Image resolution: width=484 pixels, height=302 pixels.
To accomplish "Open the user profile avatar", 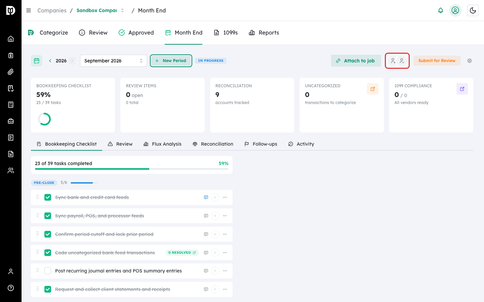I will [455, 10].
